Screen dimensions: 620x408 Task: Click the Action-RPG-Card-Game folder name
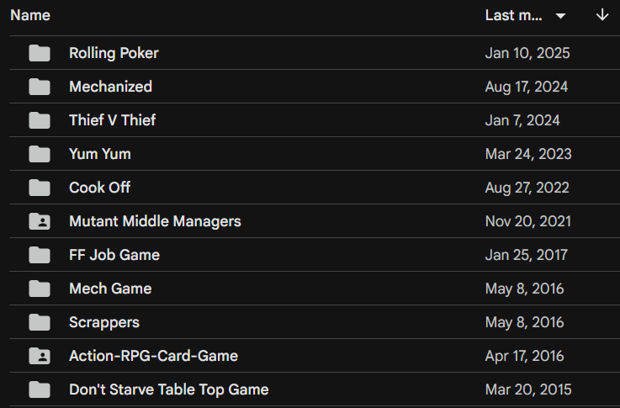(x=153, y=356)
